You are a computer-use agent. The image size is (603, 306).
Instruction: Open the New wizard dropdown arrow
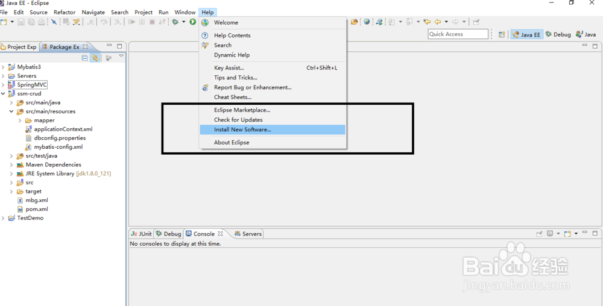(x=12, y=22)
